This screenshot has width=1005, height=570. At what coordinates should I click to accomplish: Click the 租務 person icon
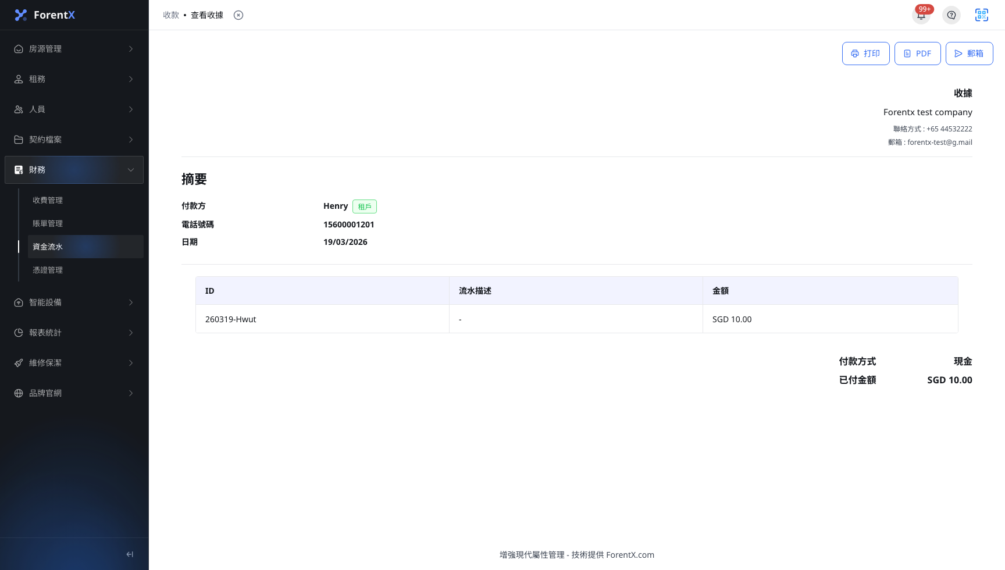pos(19,79)
